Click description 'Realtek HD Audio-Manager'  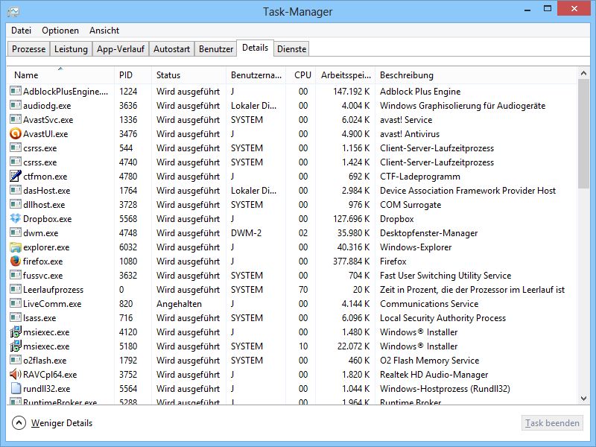434,375
